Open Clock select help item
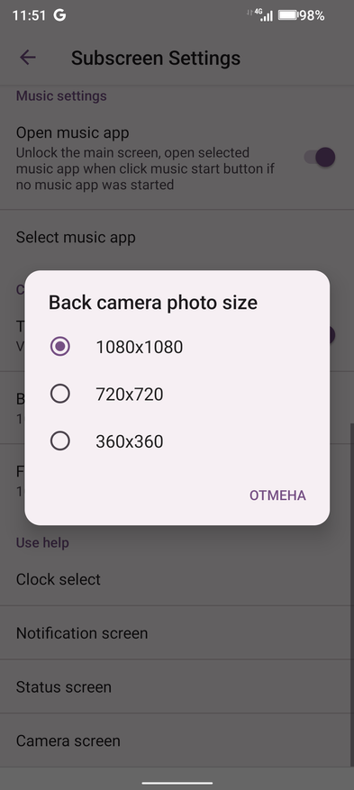This screenshot has width=354, height=790. [177, 579]
